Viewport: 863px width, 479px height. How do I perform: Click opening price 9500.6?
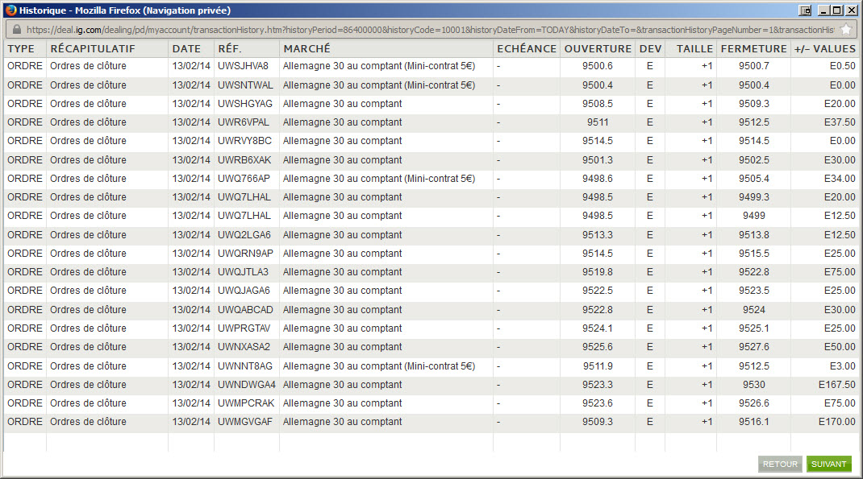(597, 66)
